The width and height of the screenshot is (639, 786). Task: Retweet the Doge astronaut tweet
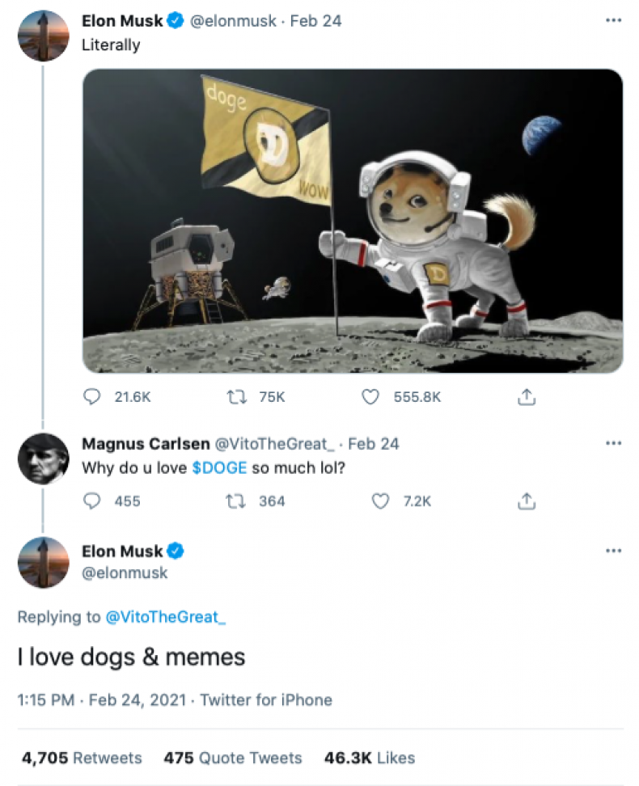(x=237, y=396)
